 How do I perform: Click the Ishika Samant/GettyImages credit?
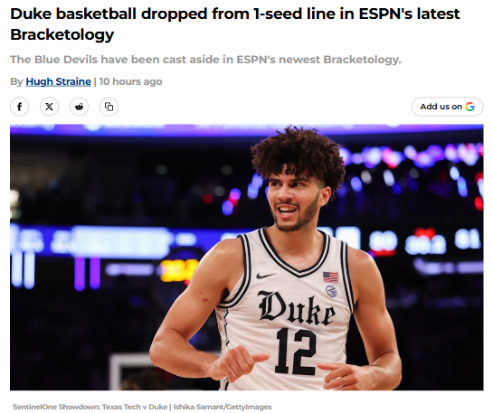(x=223, y=407)
